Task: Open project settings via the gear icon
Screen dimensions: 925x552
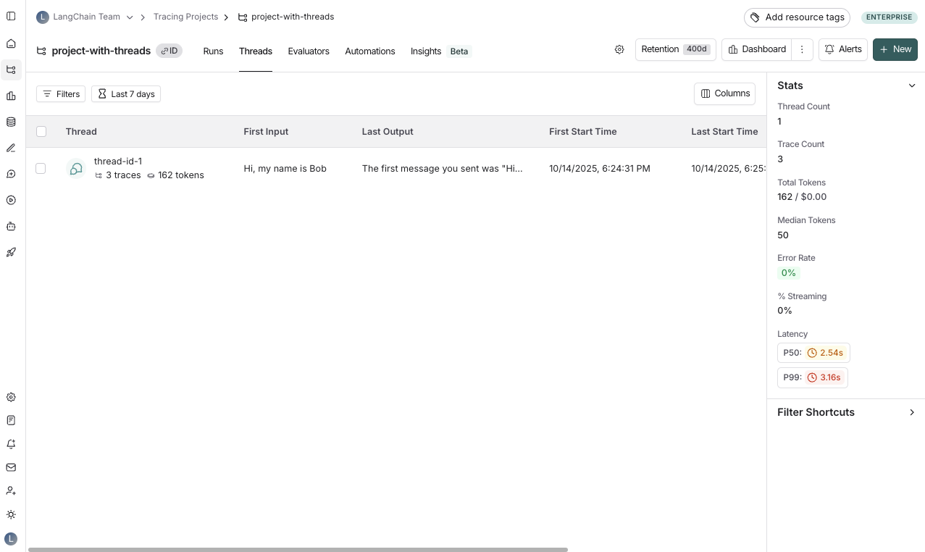Action: [x=619, y=49]
